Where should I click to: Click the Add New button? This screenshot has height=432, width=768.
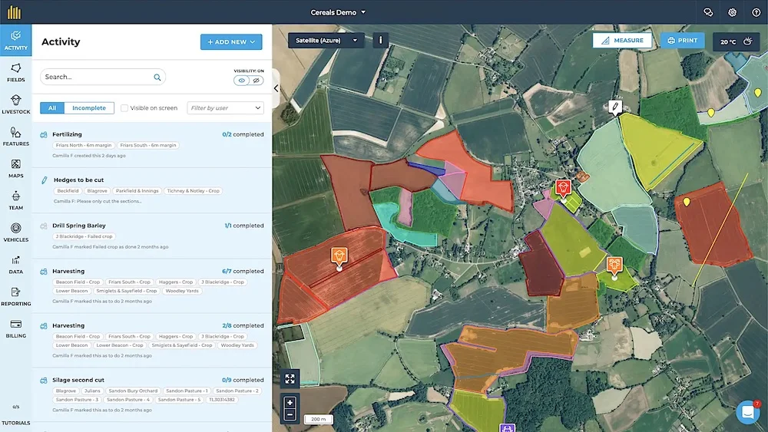coord(231,42)
